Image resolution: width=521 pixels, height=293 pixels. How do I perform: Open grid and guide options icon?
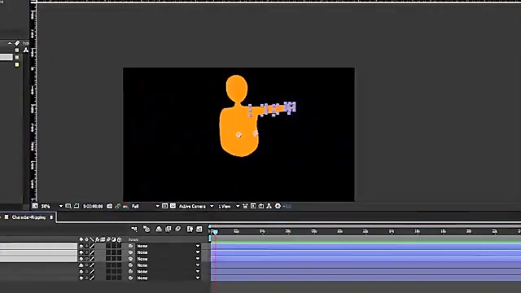(68, 206)
